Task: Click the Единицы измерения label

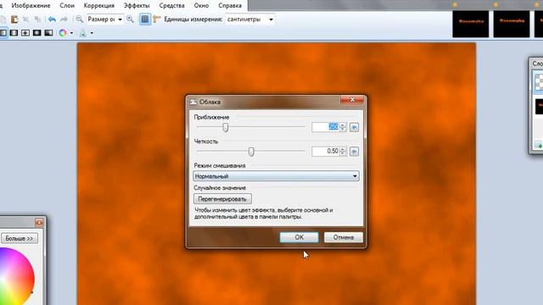Action: pos(193,19)
